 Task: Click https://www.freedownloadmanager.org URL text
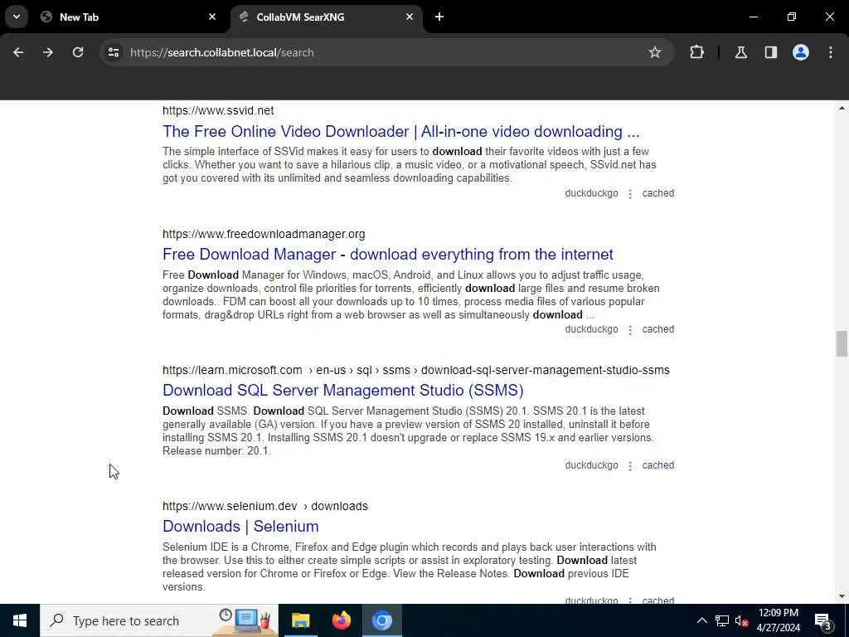[x=264, y=234]
